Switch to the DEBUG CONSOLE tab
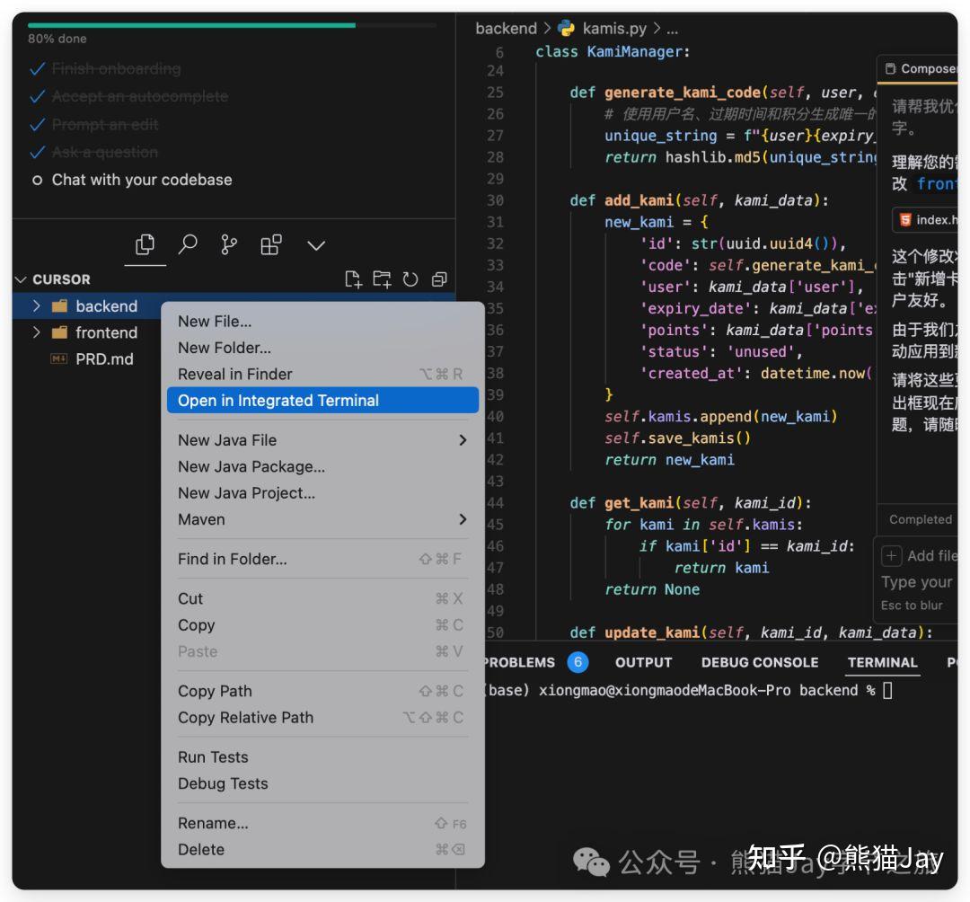 759,662
